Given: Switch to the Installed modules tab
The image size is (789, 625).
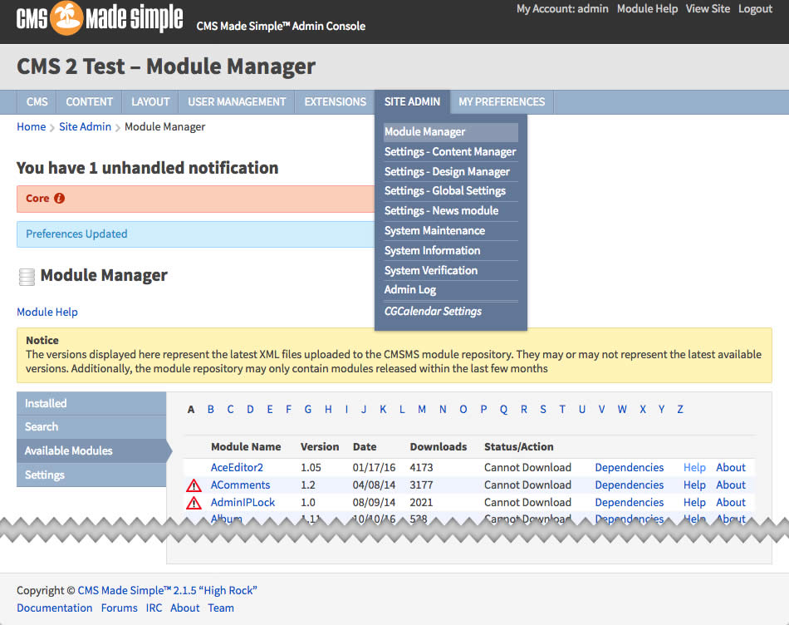Looking at the screenshot, I should (46, 403).
